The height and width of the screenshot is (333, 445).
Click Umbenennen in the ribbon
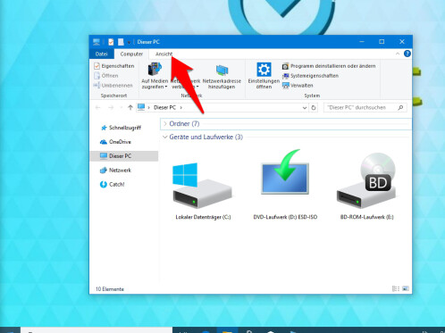(113, 86)
